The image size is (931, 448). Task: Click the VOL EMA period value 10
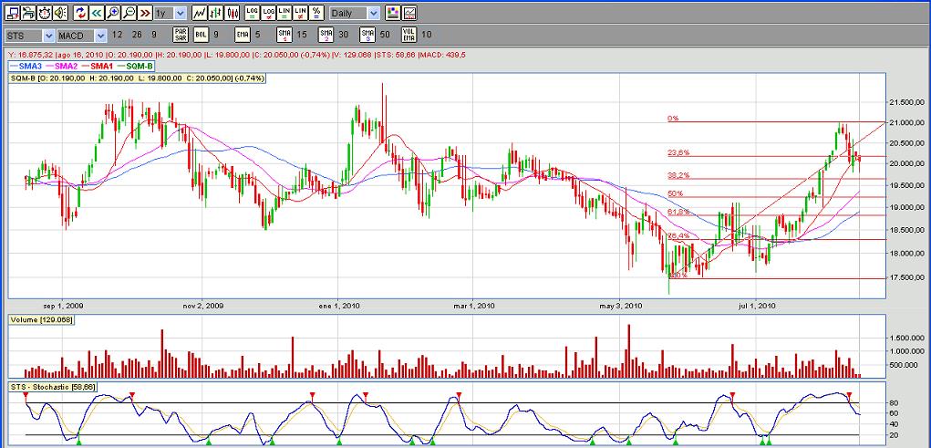(x=427, y=35)
